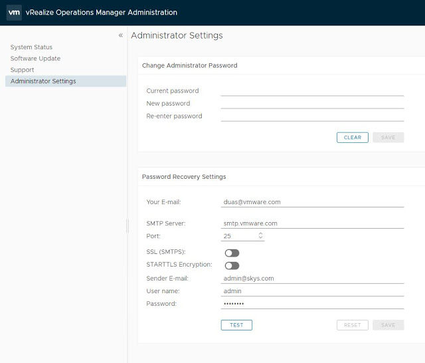The height and width of the screenshot is (363, 425).
Task: Click the User name field
Action: click(312, 291)
